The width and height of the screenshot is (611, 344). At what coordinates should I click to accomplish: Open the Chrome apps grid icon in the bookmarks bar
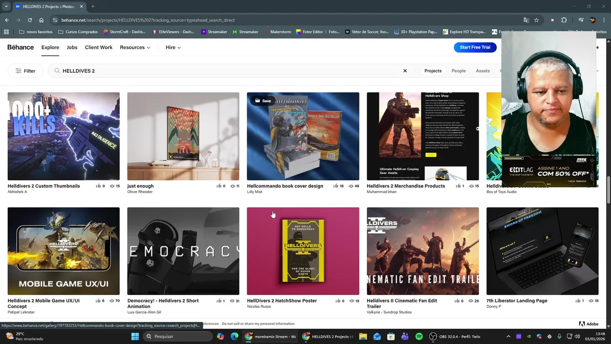tap(6, 32)
